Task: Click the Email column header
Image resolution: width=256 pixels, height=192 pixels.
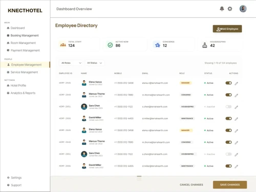Action: pos(145,73)
